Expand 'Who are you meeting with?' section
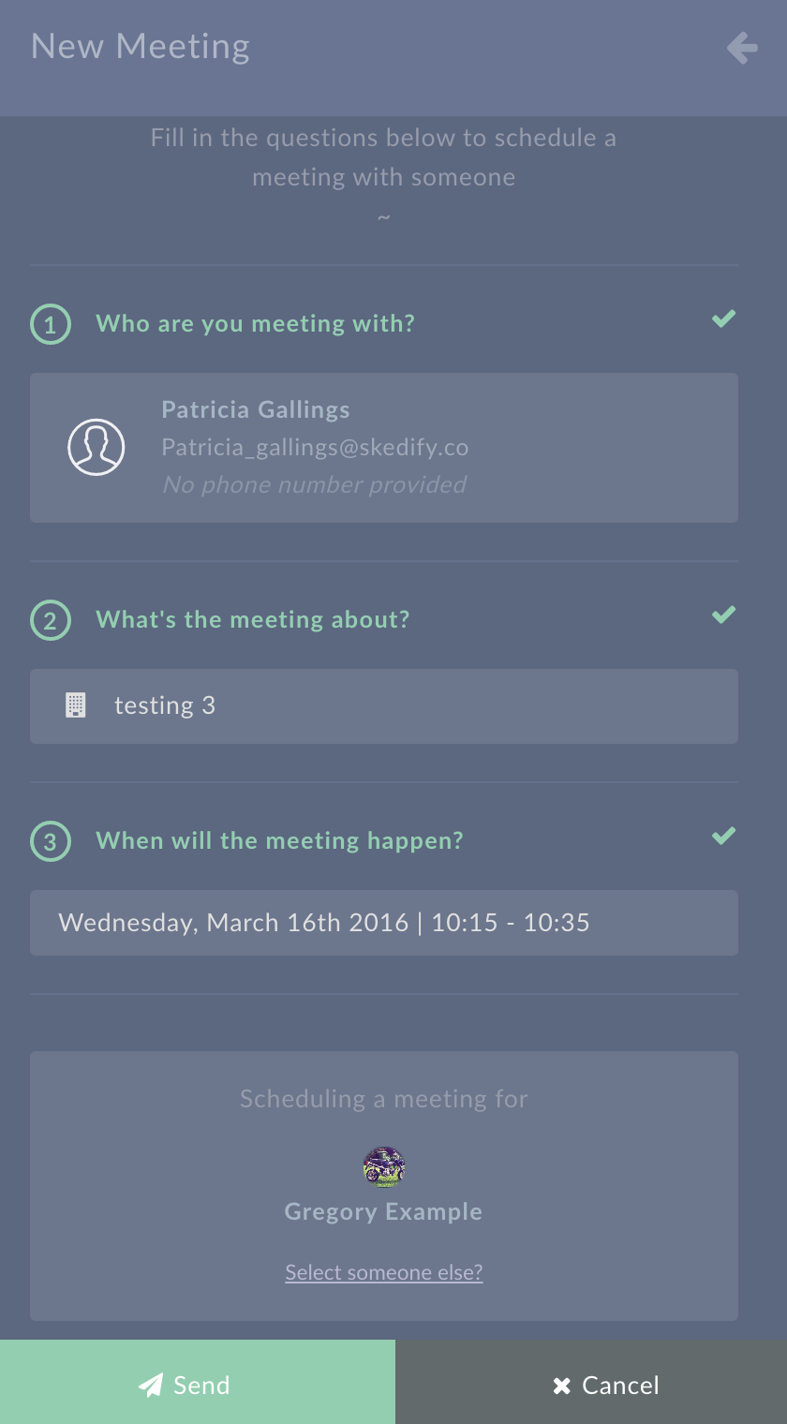The height and width of the screenshot is (1424, 787). click(255, 324)
